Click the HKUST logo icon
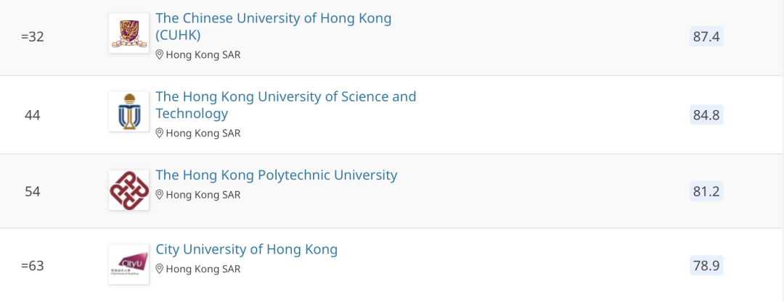 pos(128,112)
